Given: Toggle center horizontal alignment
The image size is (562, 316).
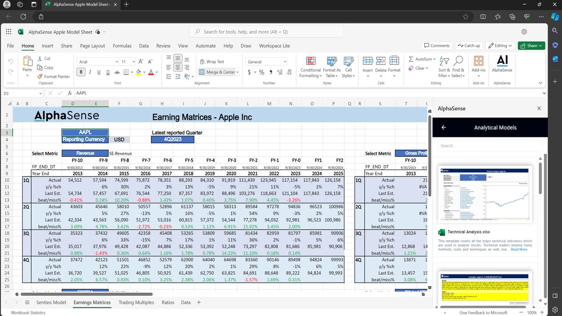Looking at the screenshot, I should [x=178, y=67].
